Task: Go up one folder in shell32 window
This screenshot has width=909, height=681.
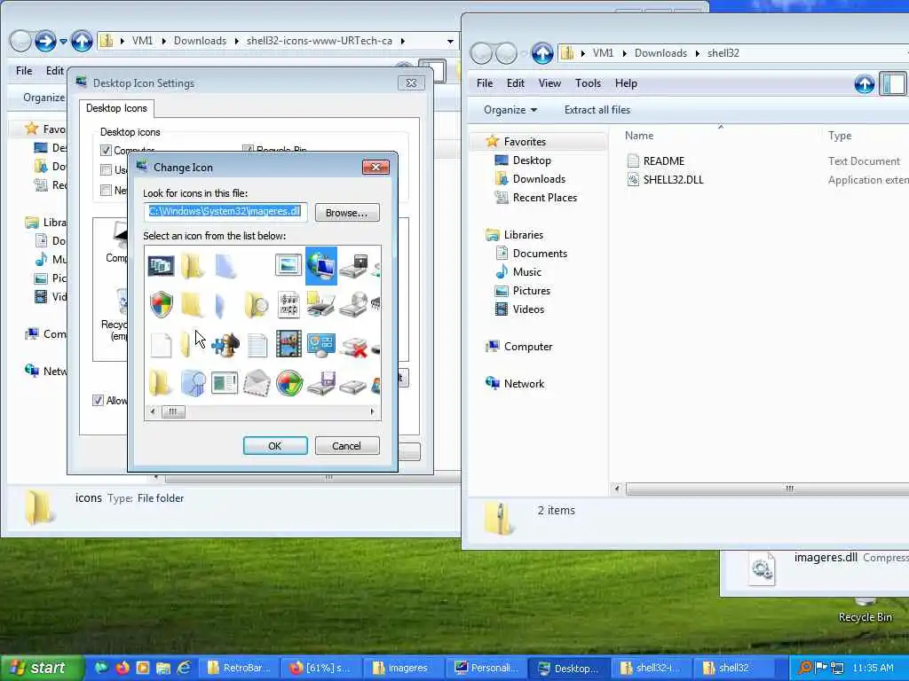Action: pyautogui.click(x=542, y=53)
